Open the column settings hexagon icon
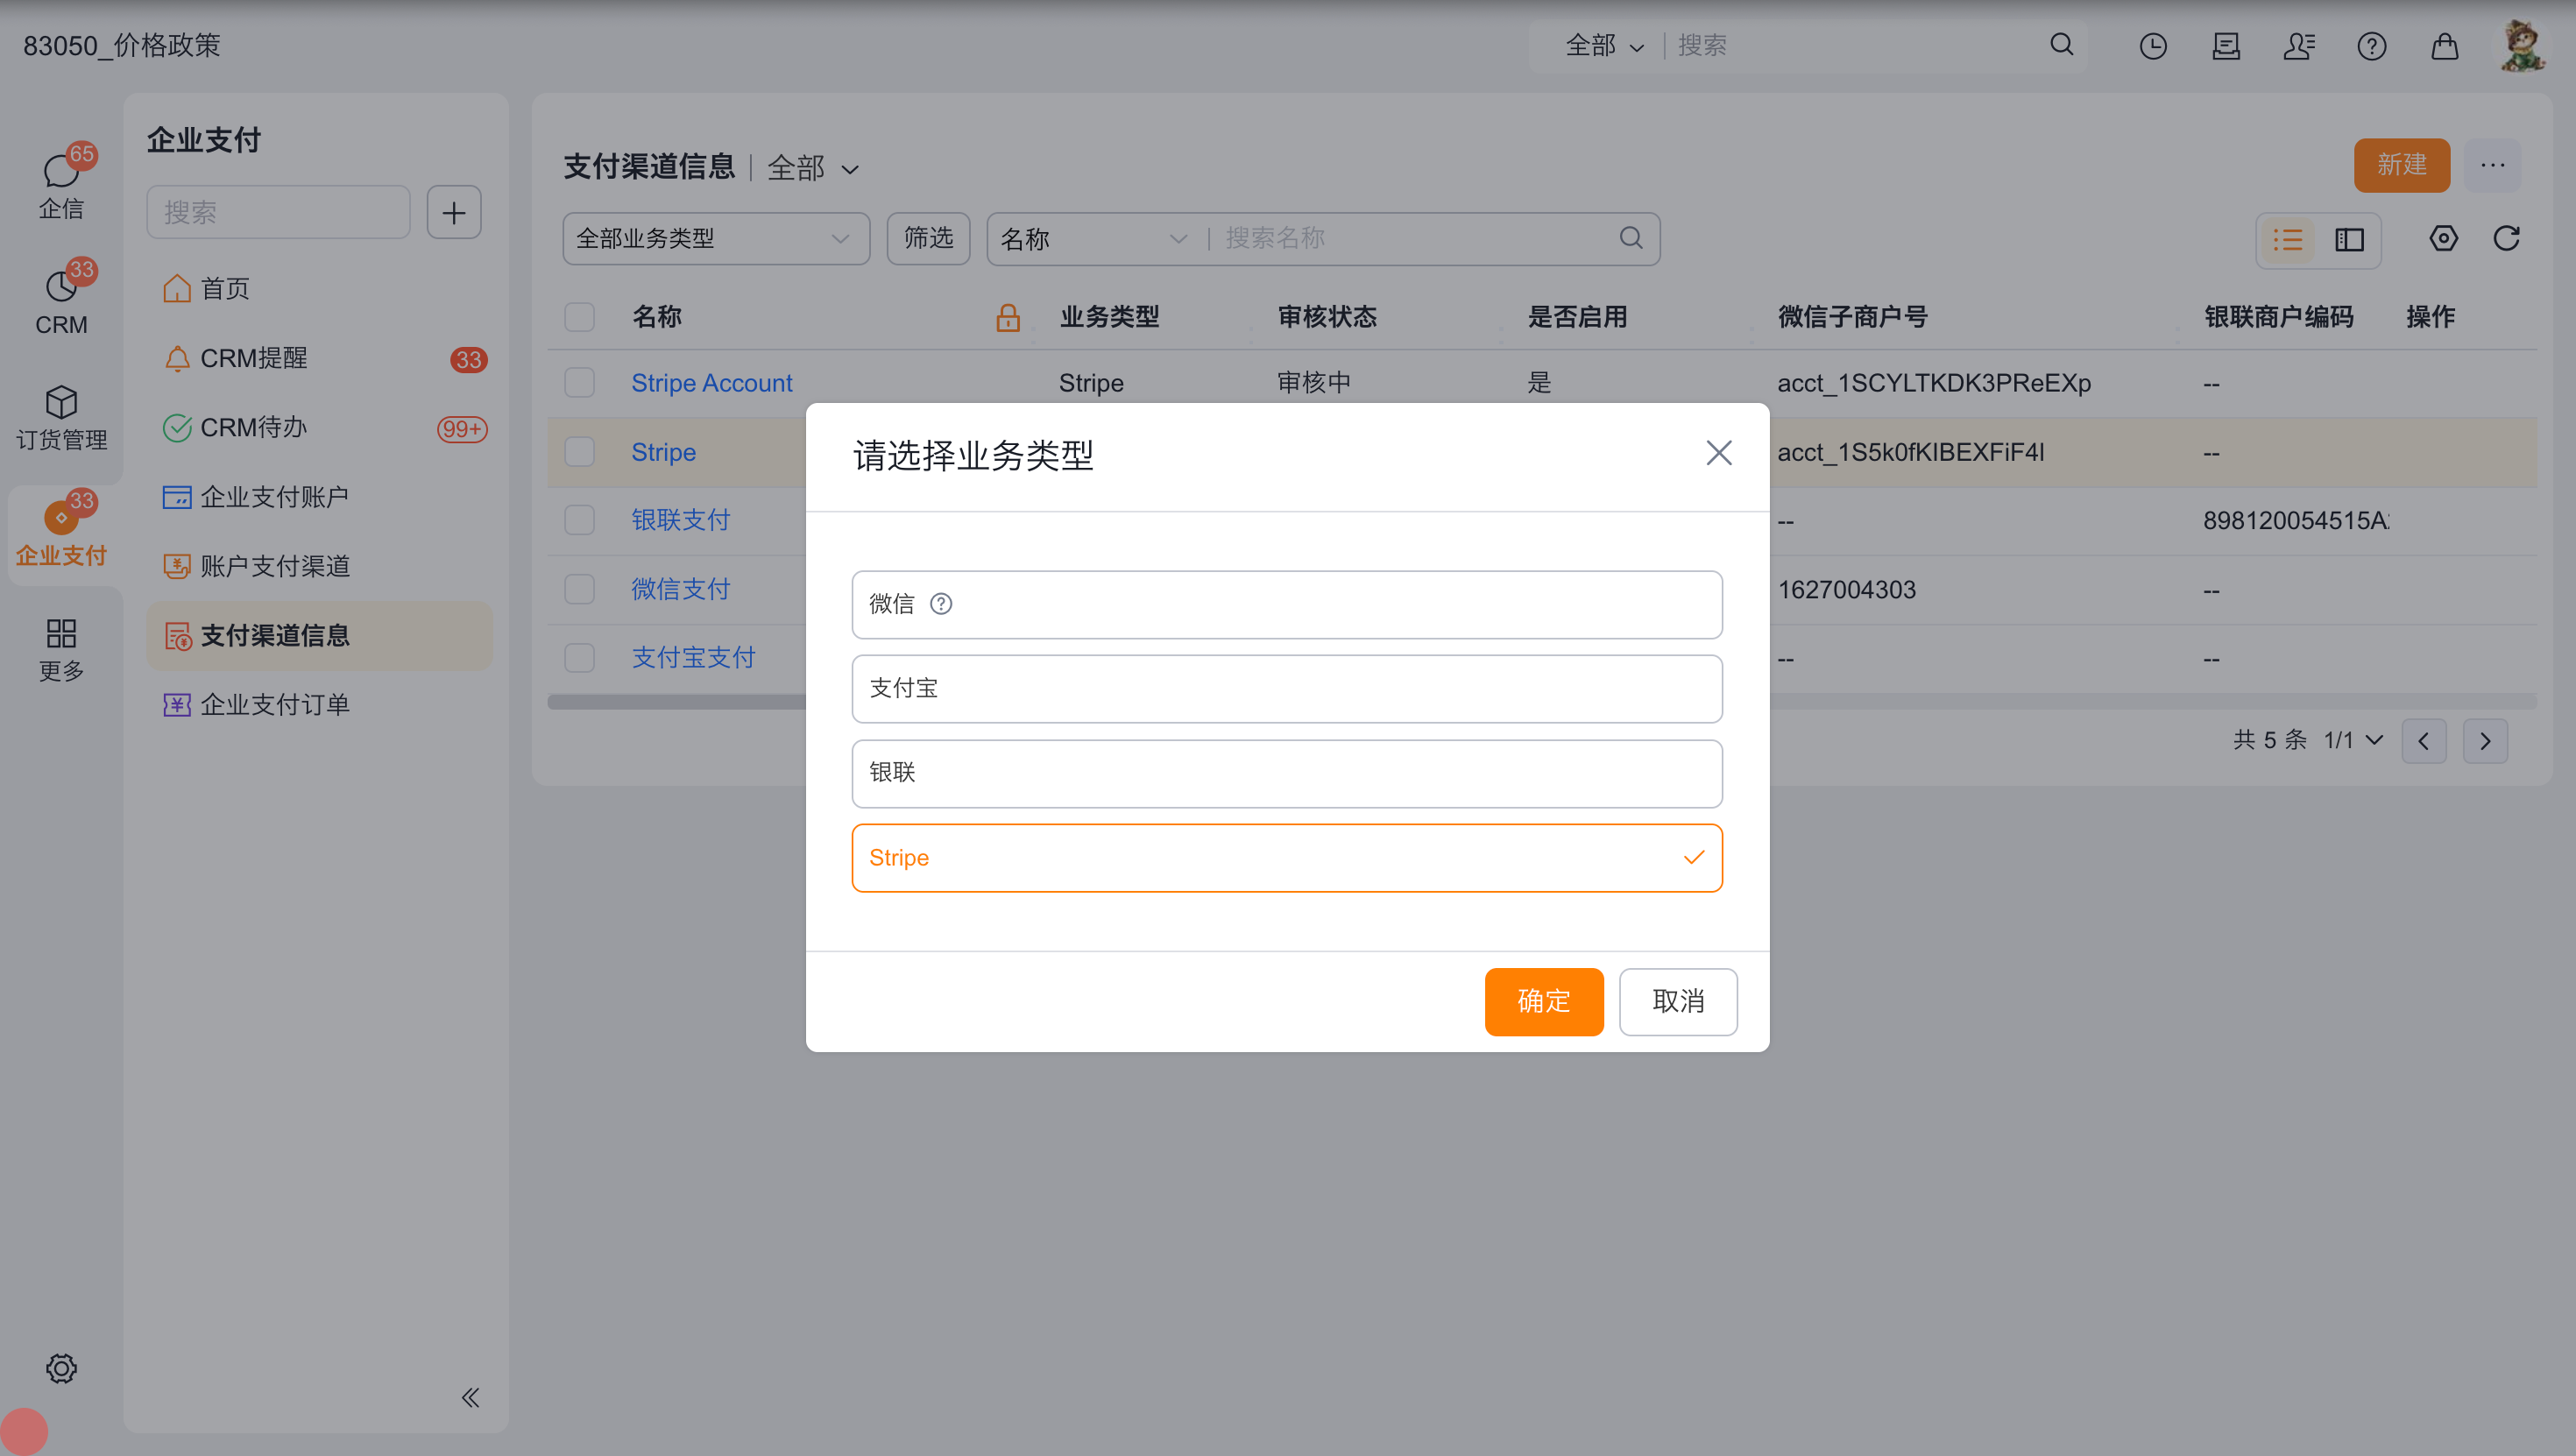2576x1456 pixels. (2443, 239)
